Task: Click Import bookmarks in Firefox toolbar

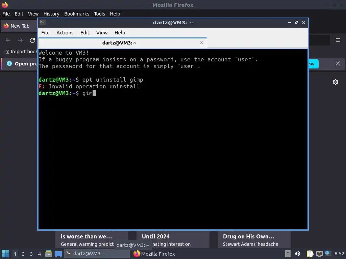Action: point(21,52)
